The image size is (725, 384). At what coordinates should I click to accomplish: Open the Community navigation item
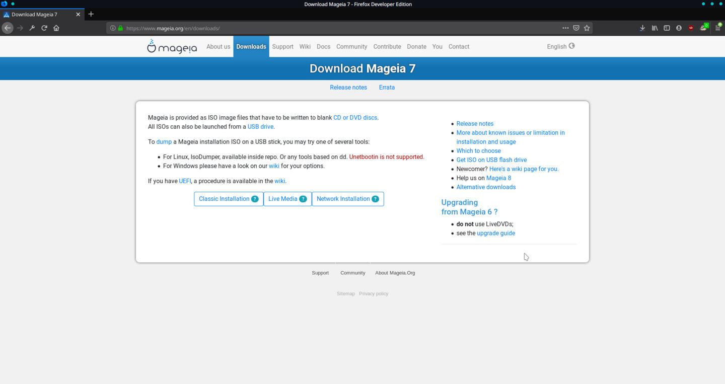[351, 46]
